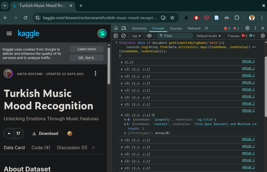The width and height of the screenshot is (267, 172).
Task: Click the URL address bar
Action: click(x=100, y=18)
